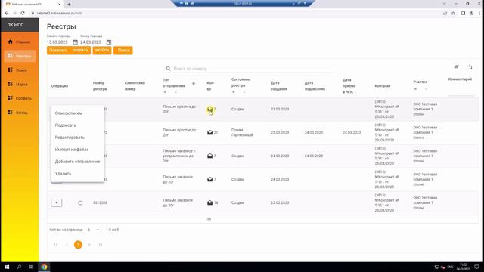Click the Прием Партионный status cell
Image resolution: width=484 pixels, height=272 pixels.
pyautogui.click(x=242, y=133)
